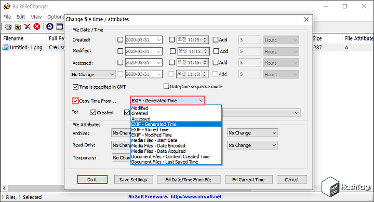Click the Fill Current Time button
374x202 pixels.
(248, 180)
